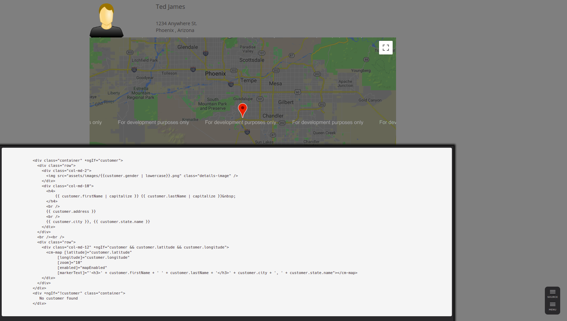Select the red map marker near Chandler

242,108
